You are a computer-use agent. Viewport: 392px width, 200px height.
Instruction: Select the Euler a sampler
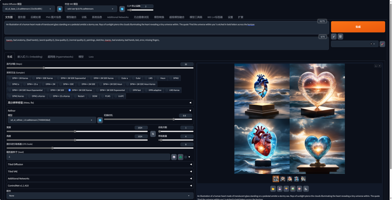(123, 78)
